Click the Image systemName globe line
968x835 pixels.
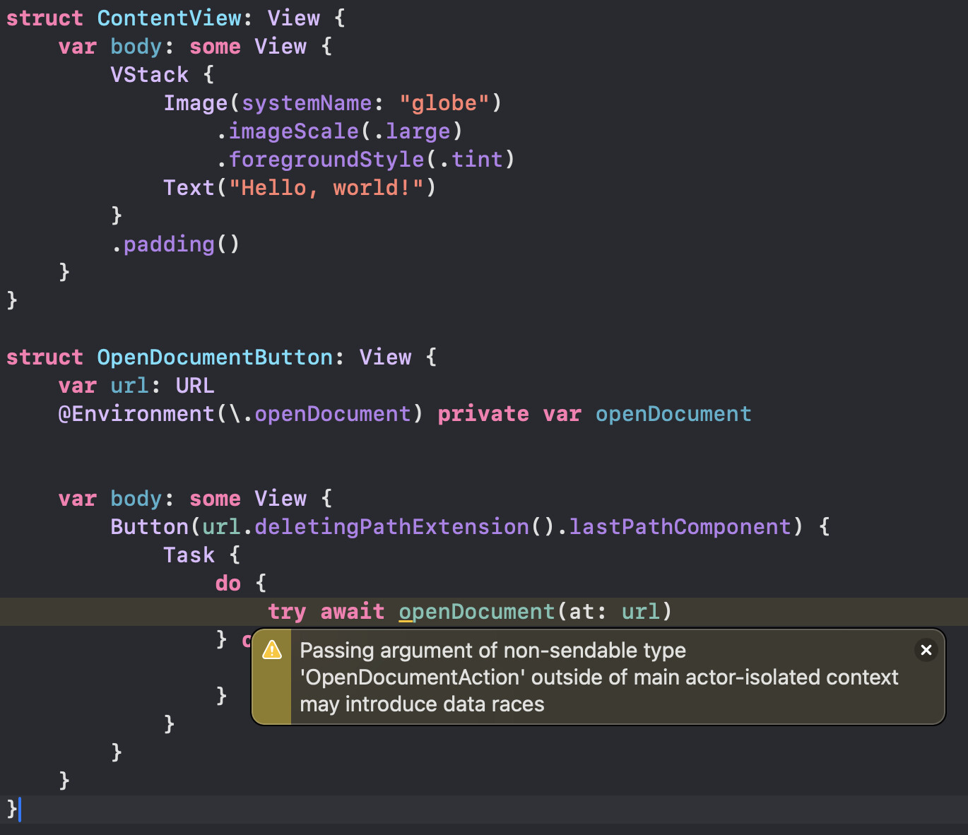click(332, 102)
